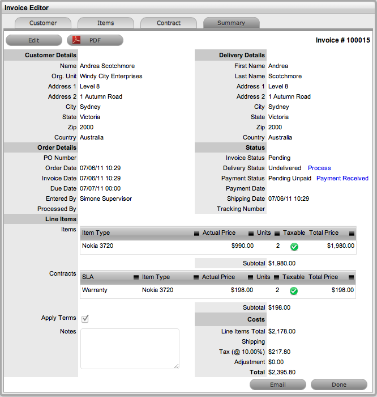Viewport: 377px width, 397px height.
Task: Click the Windy City Enterprises org unit value
Action: 111,76
